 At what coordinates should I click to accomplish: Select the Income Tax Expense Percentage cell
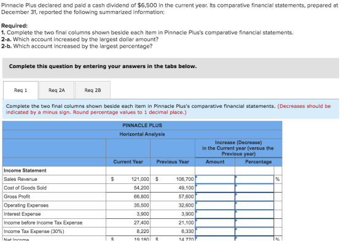(x=254, y=232)
